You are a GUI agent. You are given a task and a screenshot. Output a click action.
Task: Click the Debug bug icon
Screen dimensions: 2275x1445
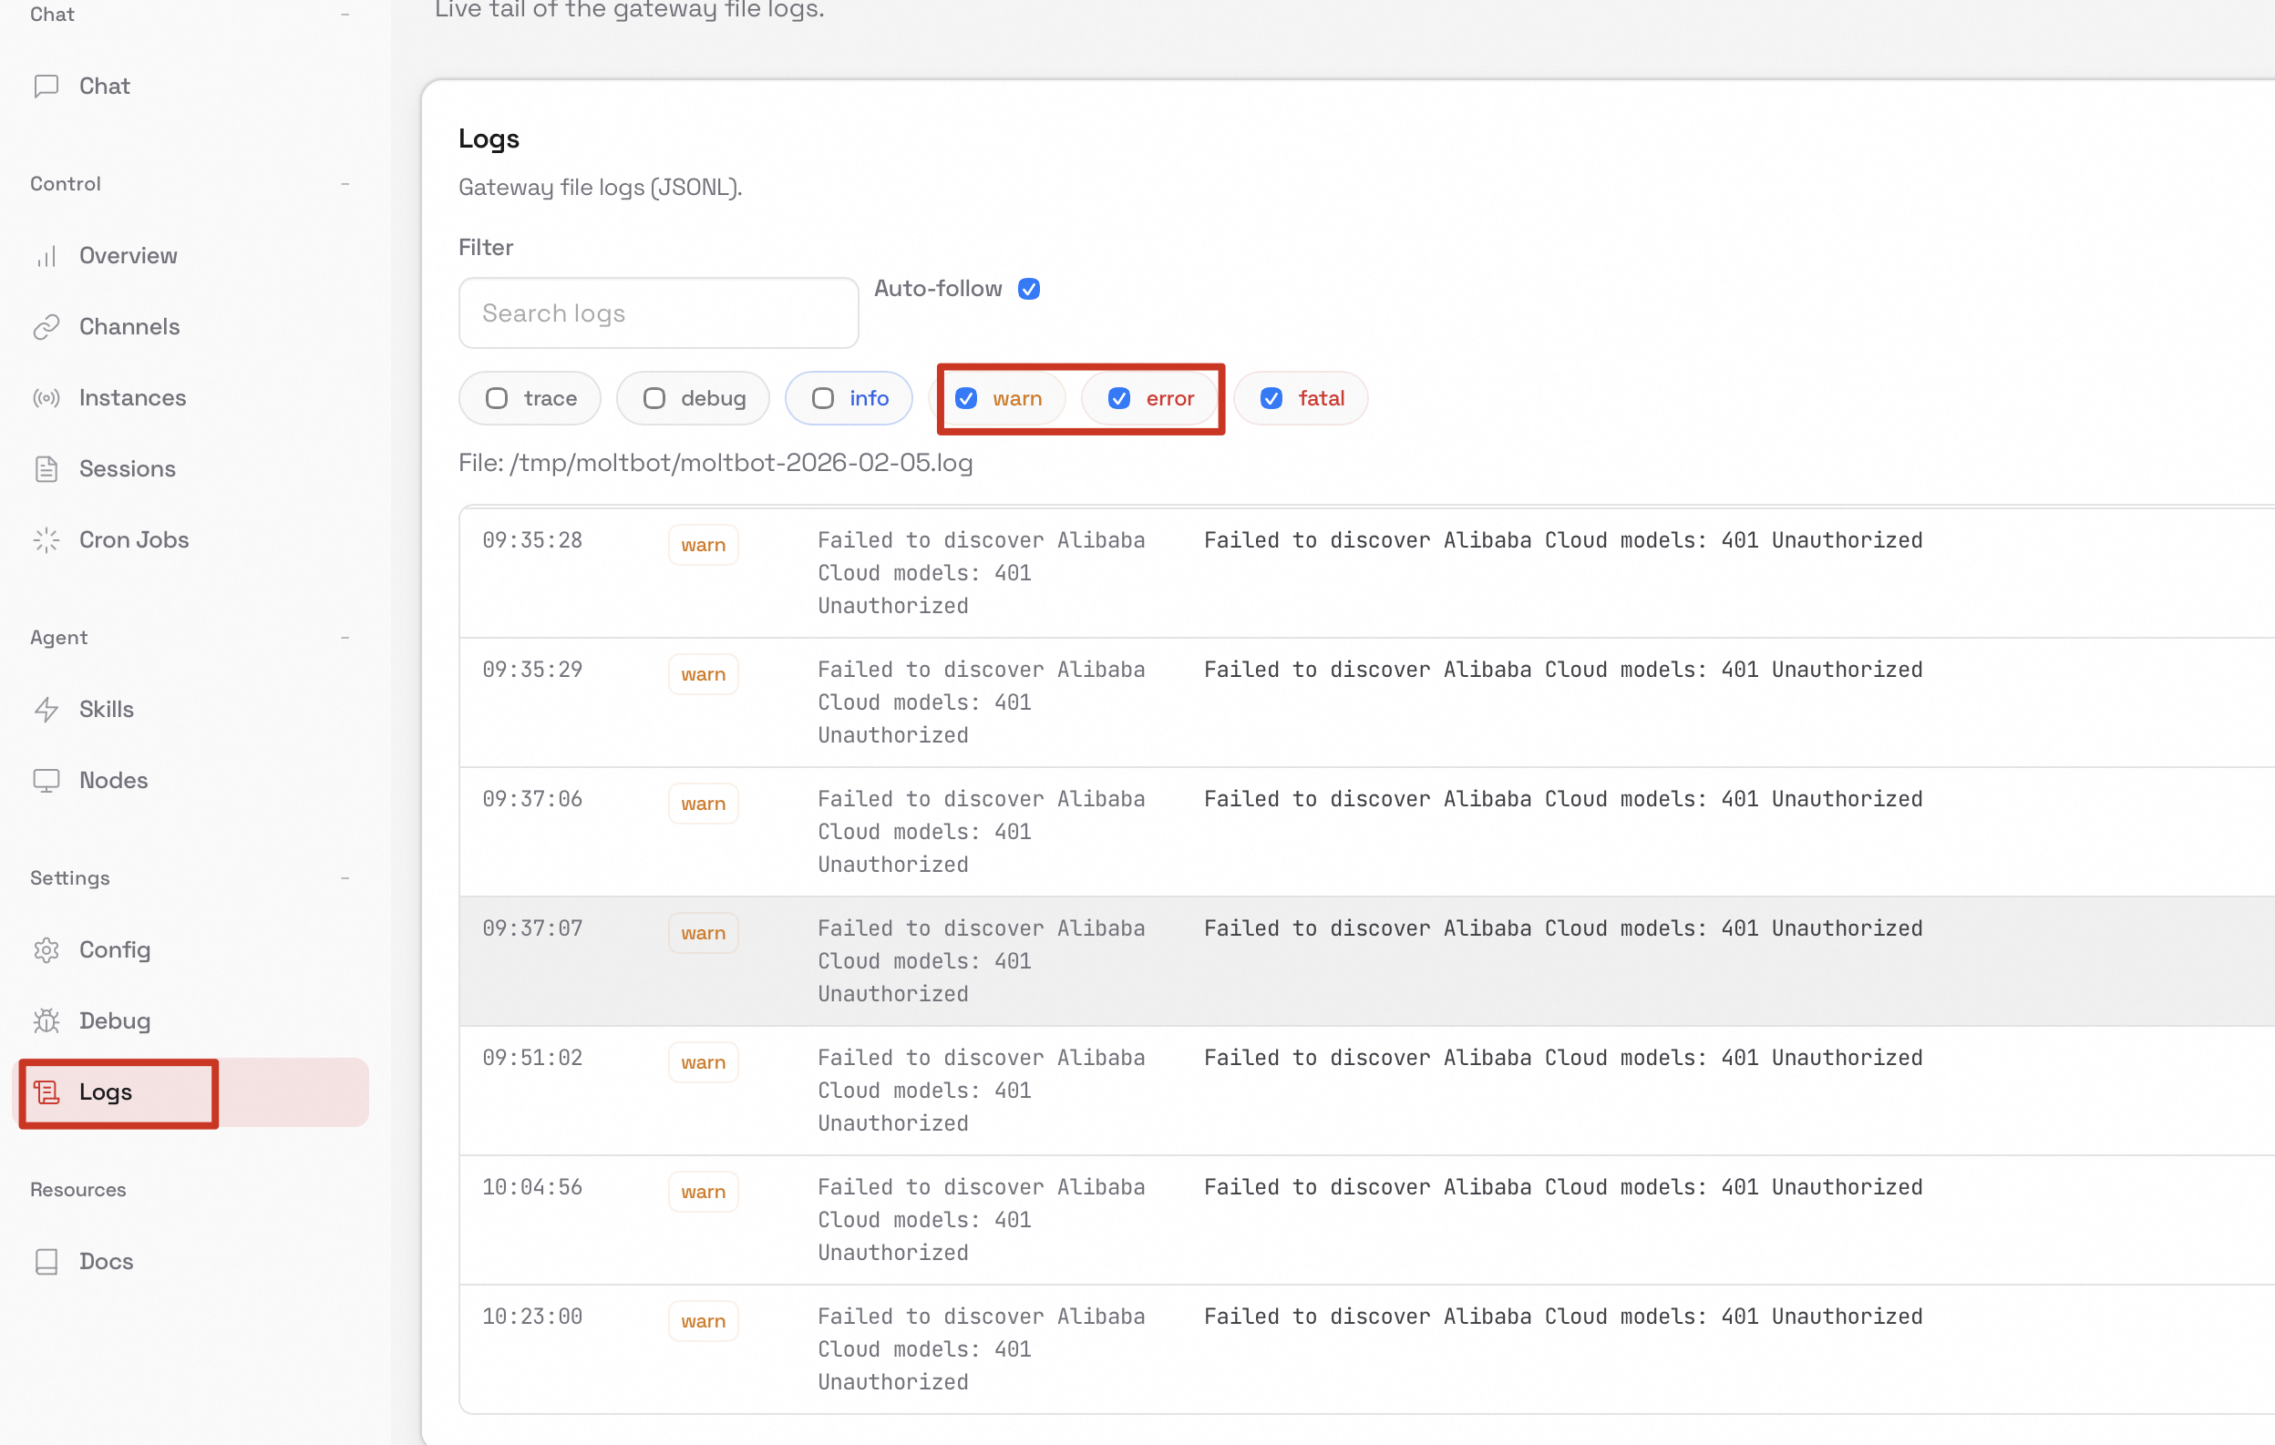tap(46, 1021)
